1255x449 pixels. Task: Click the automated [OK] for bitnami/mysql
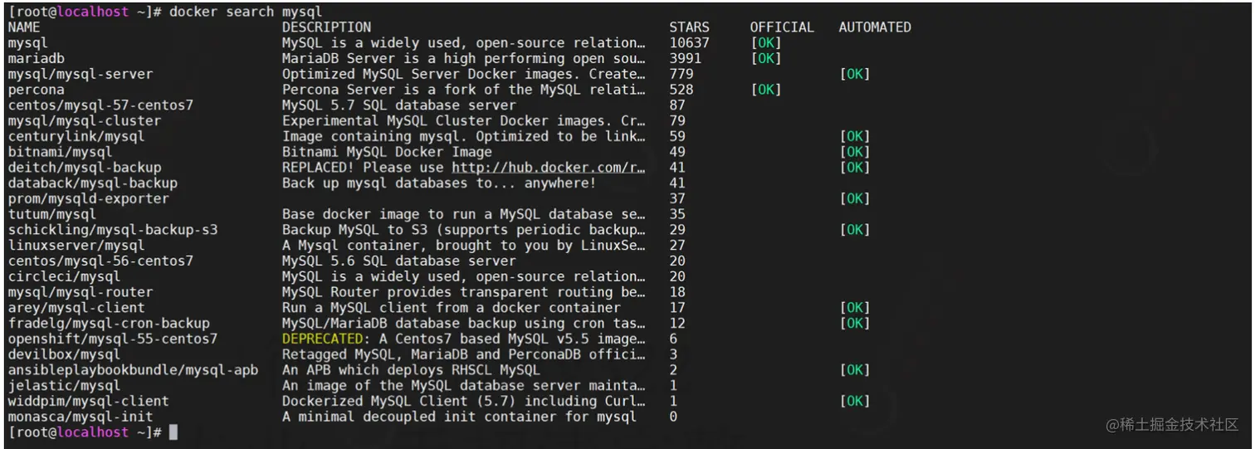click(x=855, y=152)
